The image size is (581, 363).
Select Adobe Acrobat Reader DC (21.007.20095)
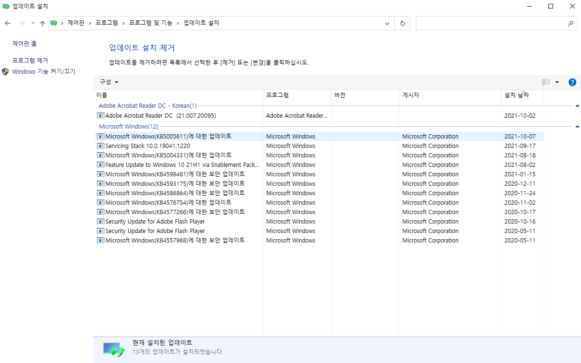(x=160, y=115)
